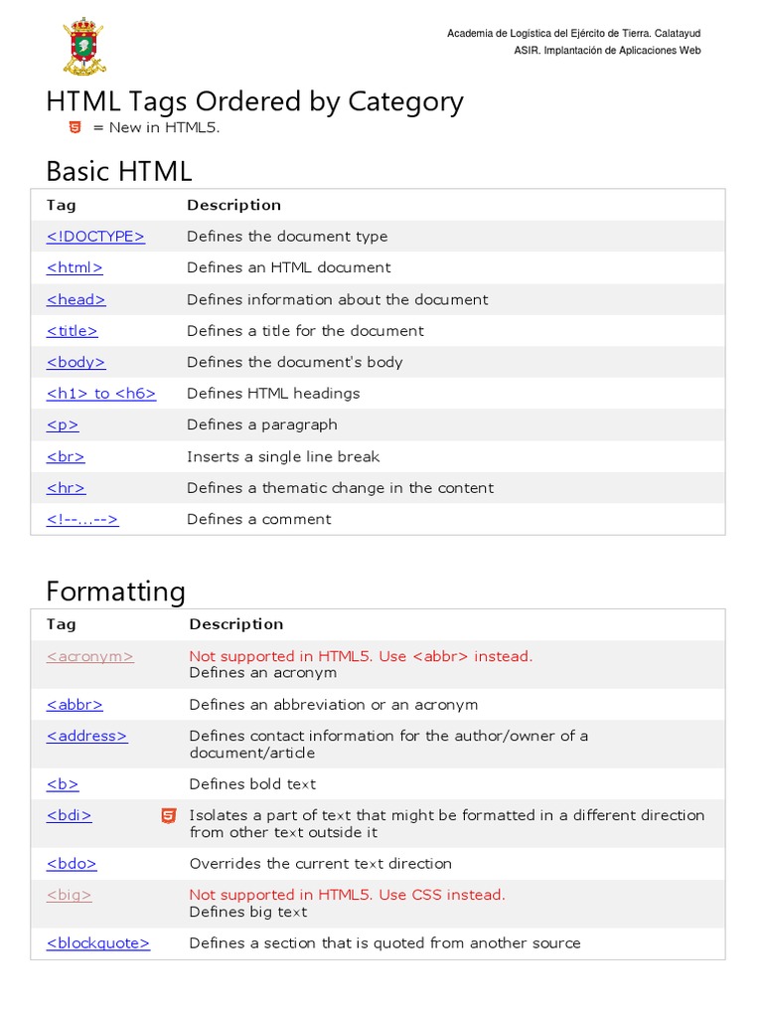
Task: Open the <address> tag link
Action: click(86, 737)
